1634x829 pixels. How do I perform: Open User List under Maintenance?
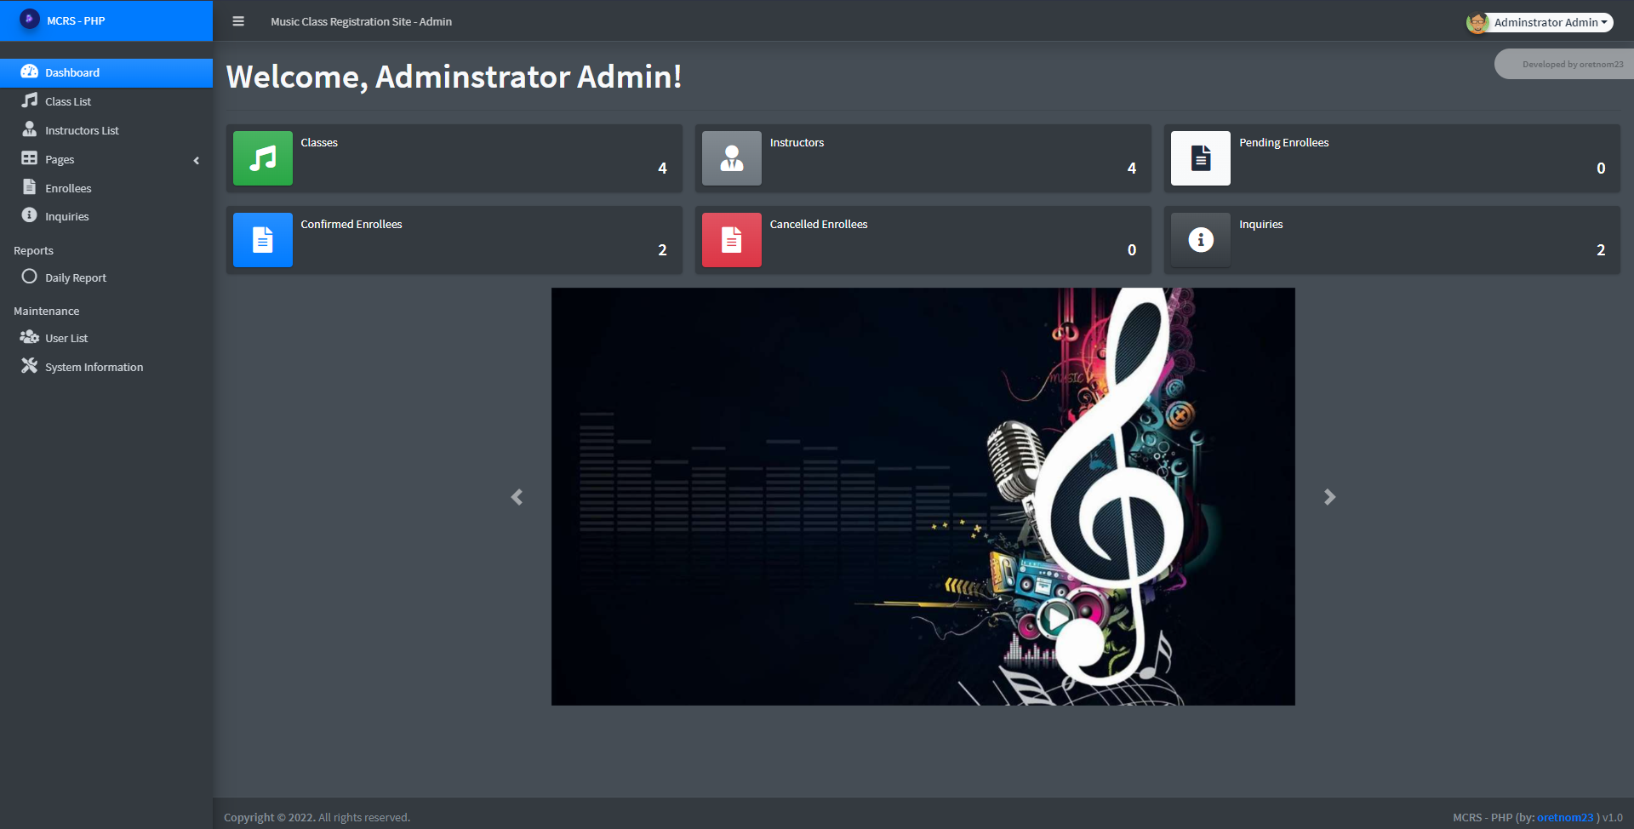[106, 338]
